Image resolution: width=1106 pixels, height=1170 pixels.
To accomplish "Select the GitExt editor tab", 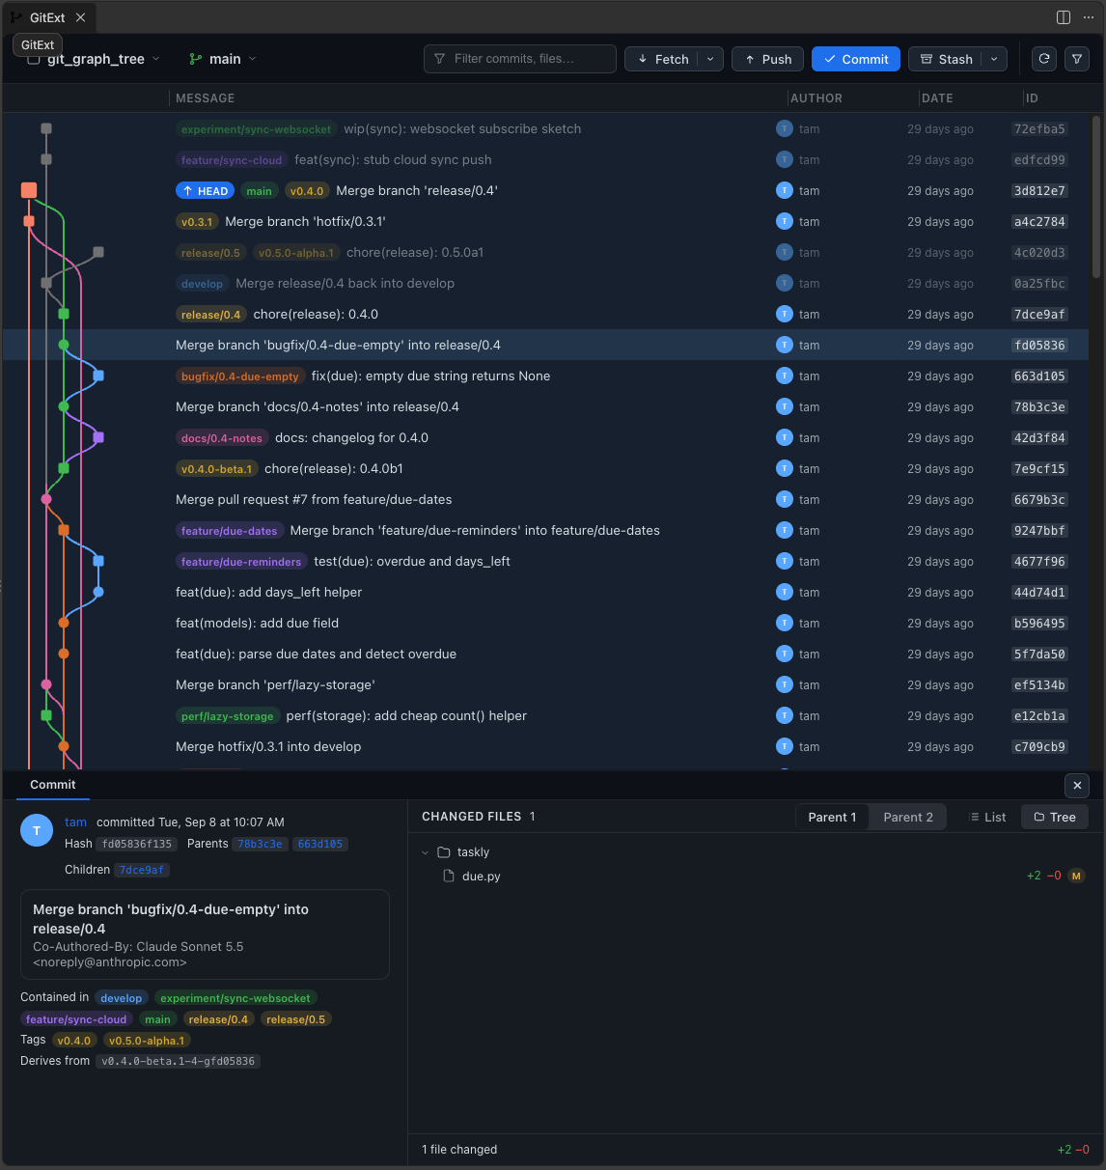I will click(x=47, y=17).
